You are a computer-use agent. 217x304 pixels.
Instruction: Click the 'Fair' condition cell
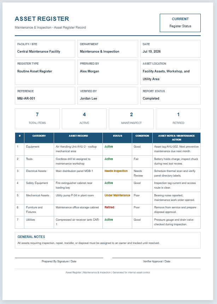pyautogui.click(x=142, y=161)
